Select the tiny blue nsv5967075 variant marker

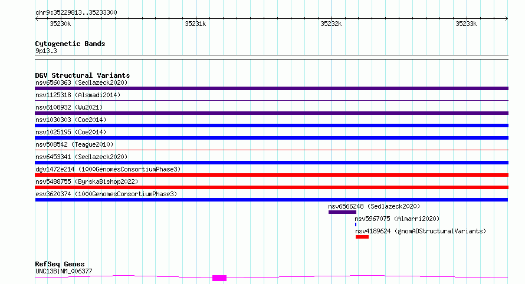[356, 224]
